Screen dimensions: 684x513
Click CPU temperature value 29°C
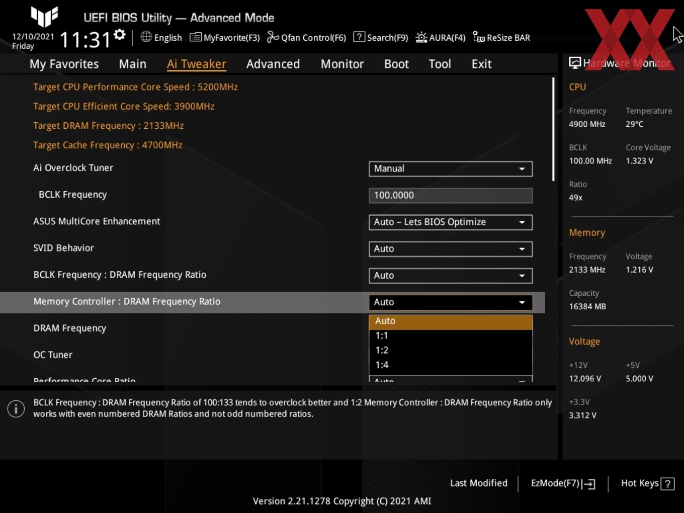[x=634, y=124]
